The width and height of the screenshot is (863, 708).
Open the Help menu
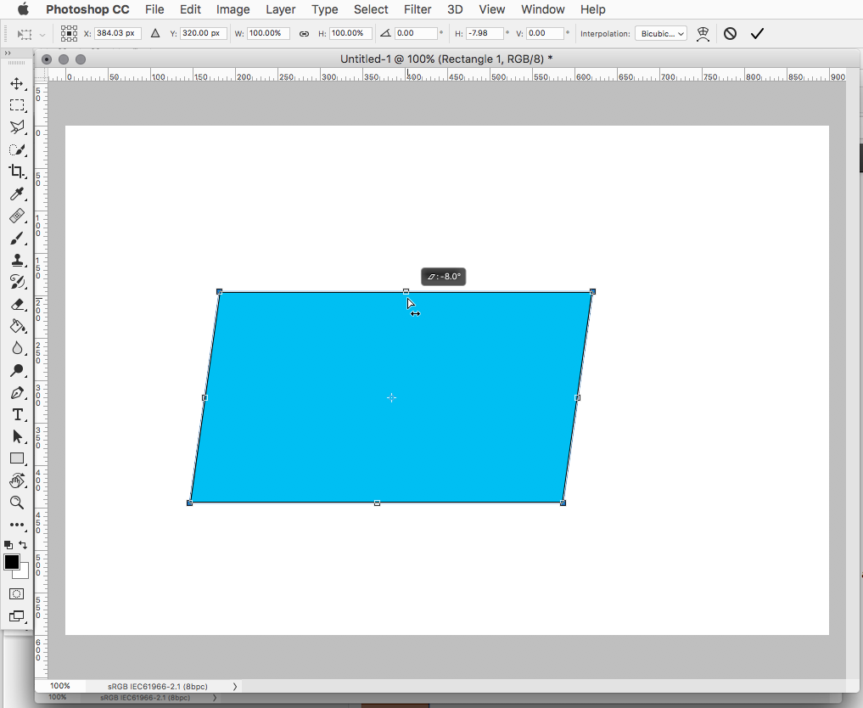[x=593, y=9]
